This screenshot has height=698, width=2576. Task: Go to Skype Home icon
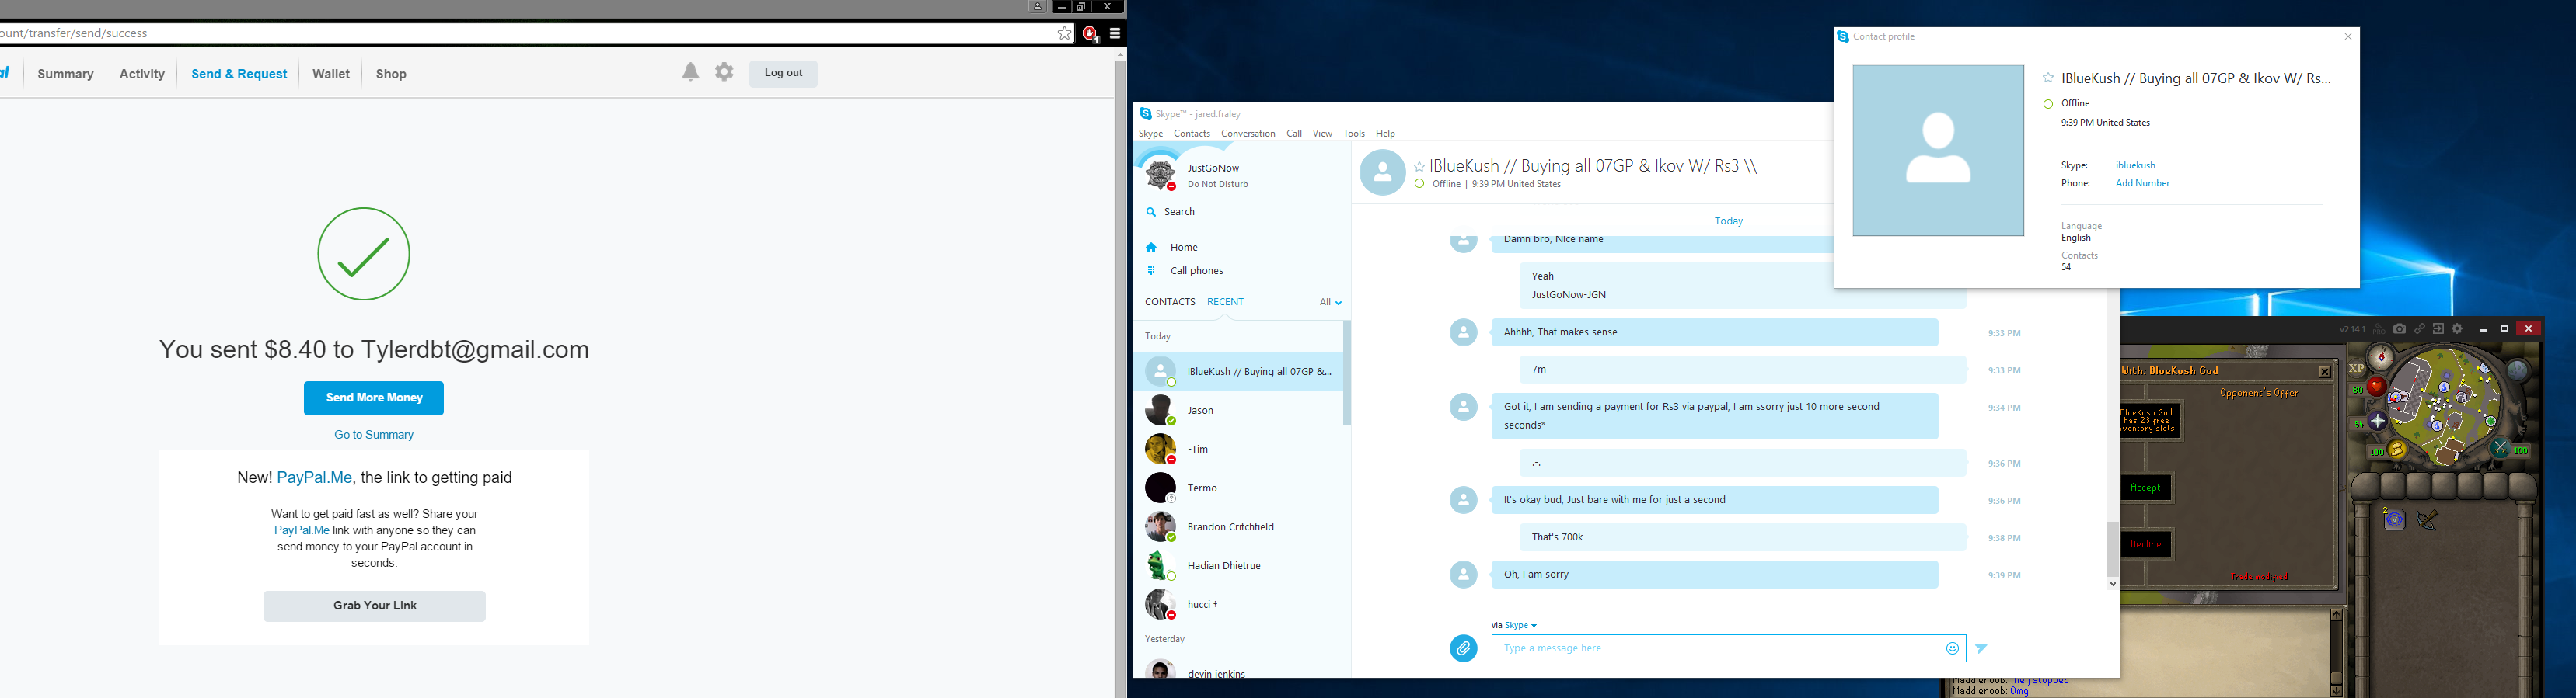tap(1151, 248)
